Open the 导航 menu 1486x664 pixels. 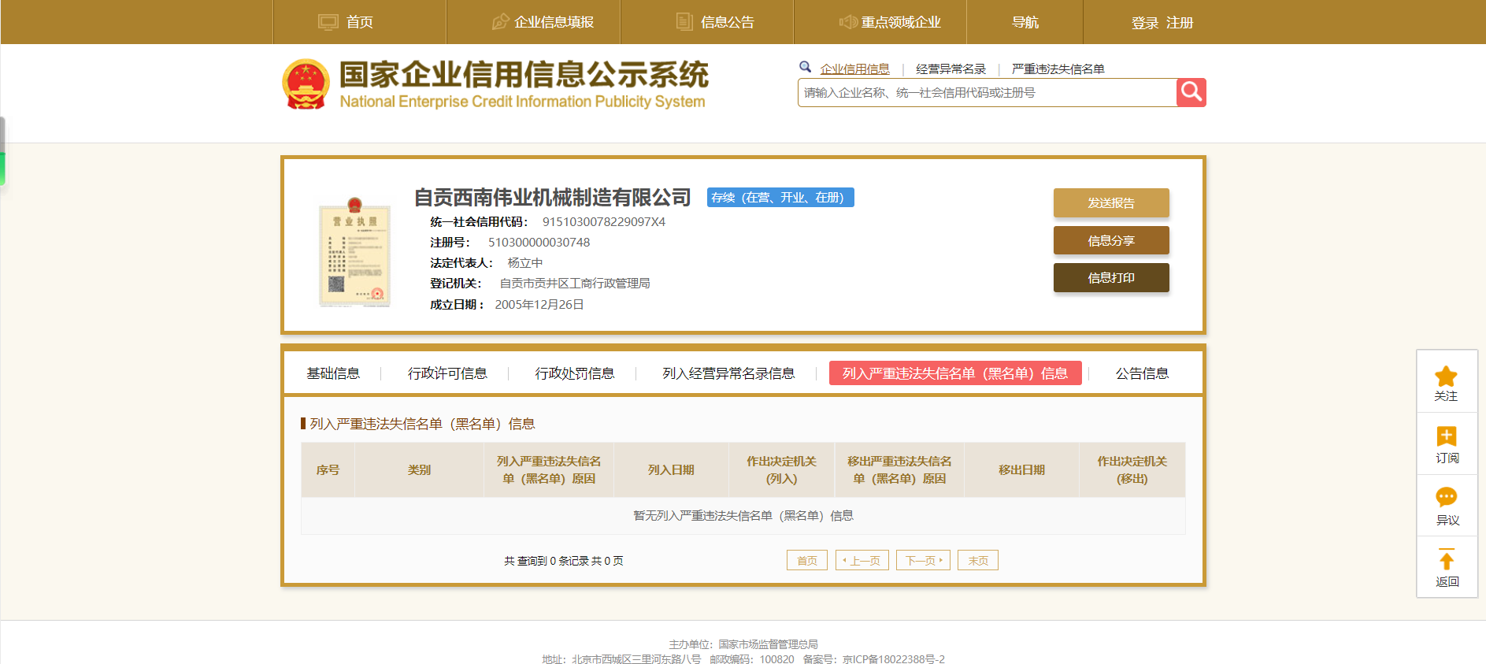tap(1025, 22)
